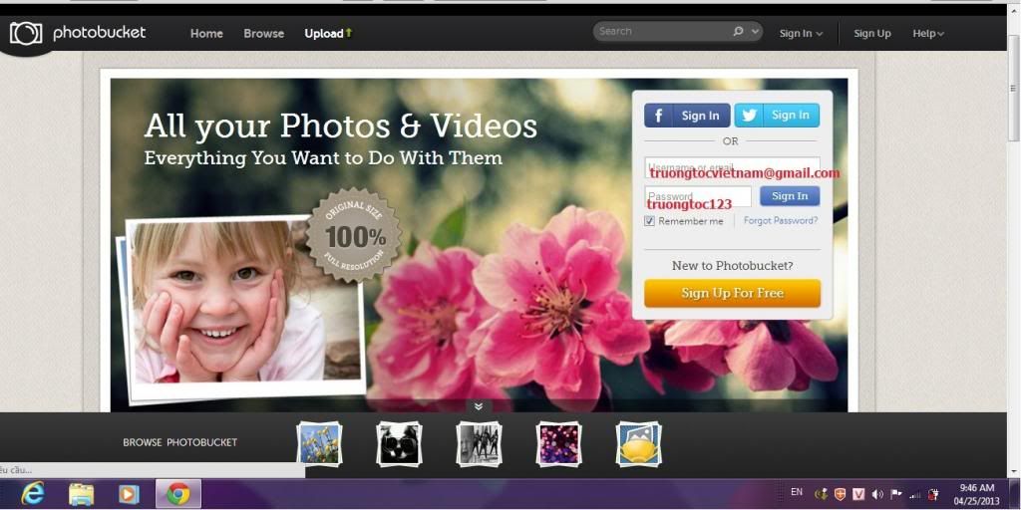Click the search magnifier icon

[738, 31]
